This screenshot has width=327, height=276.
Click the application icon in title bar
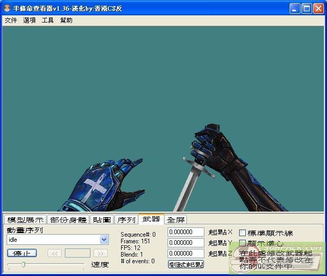pyautogui.click(x=7, y=8)
